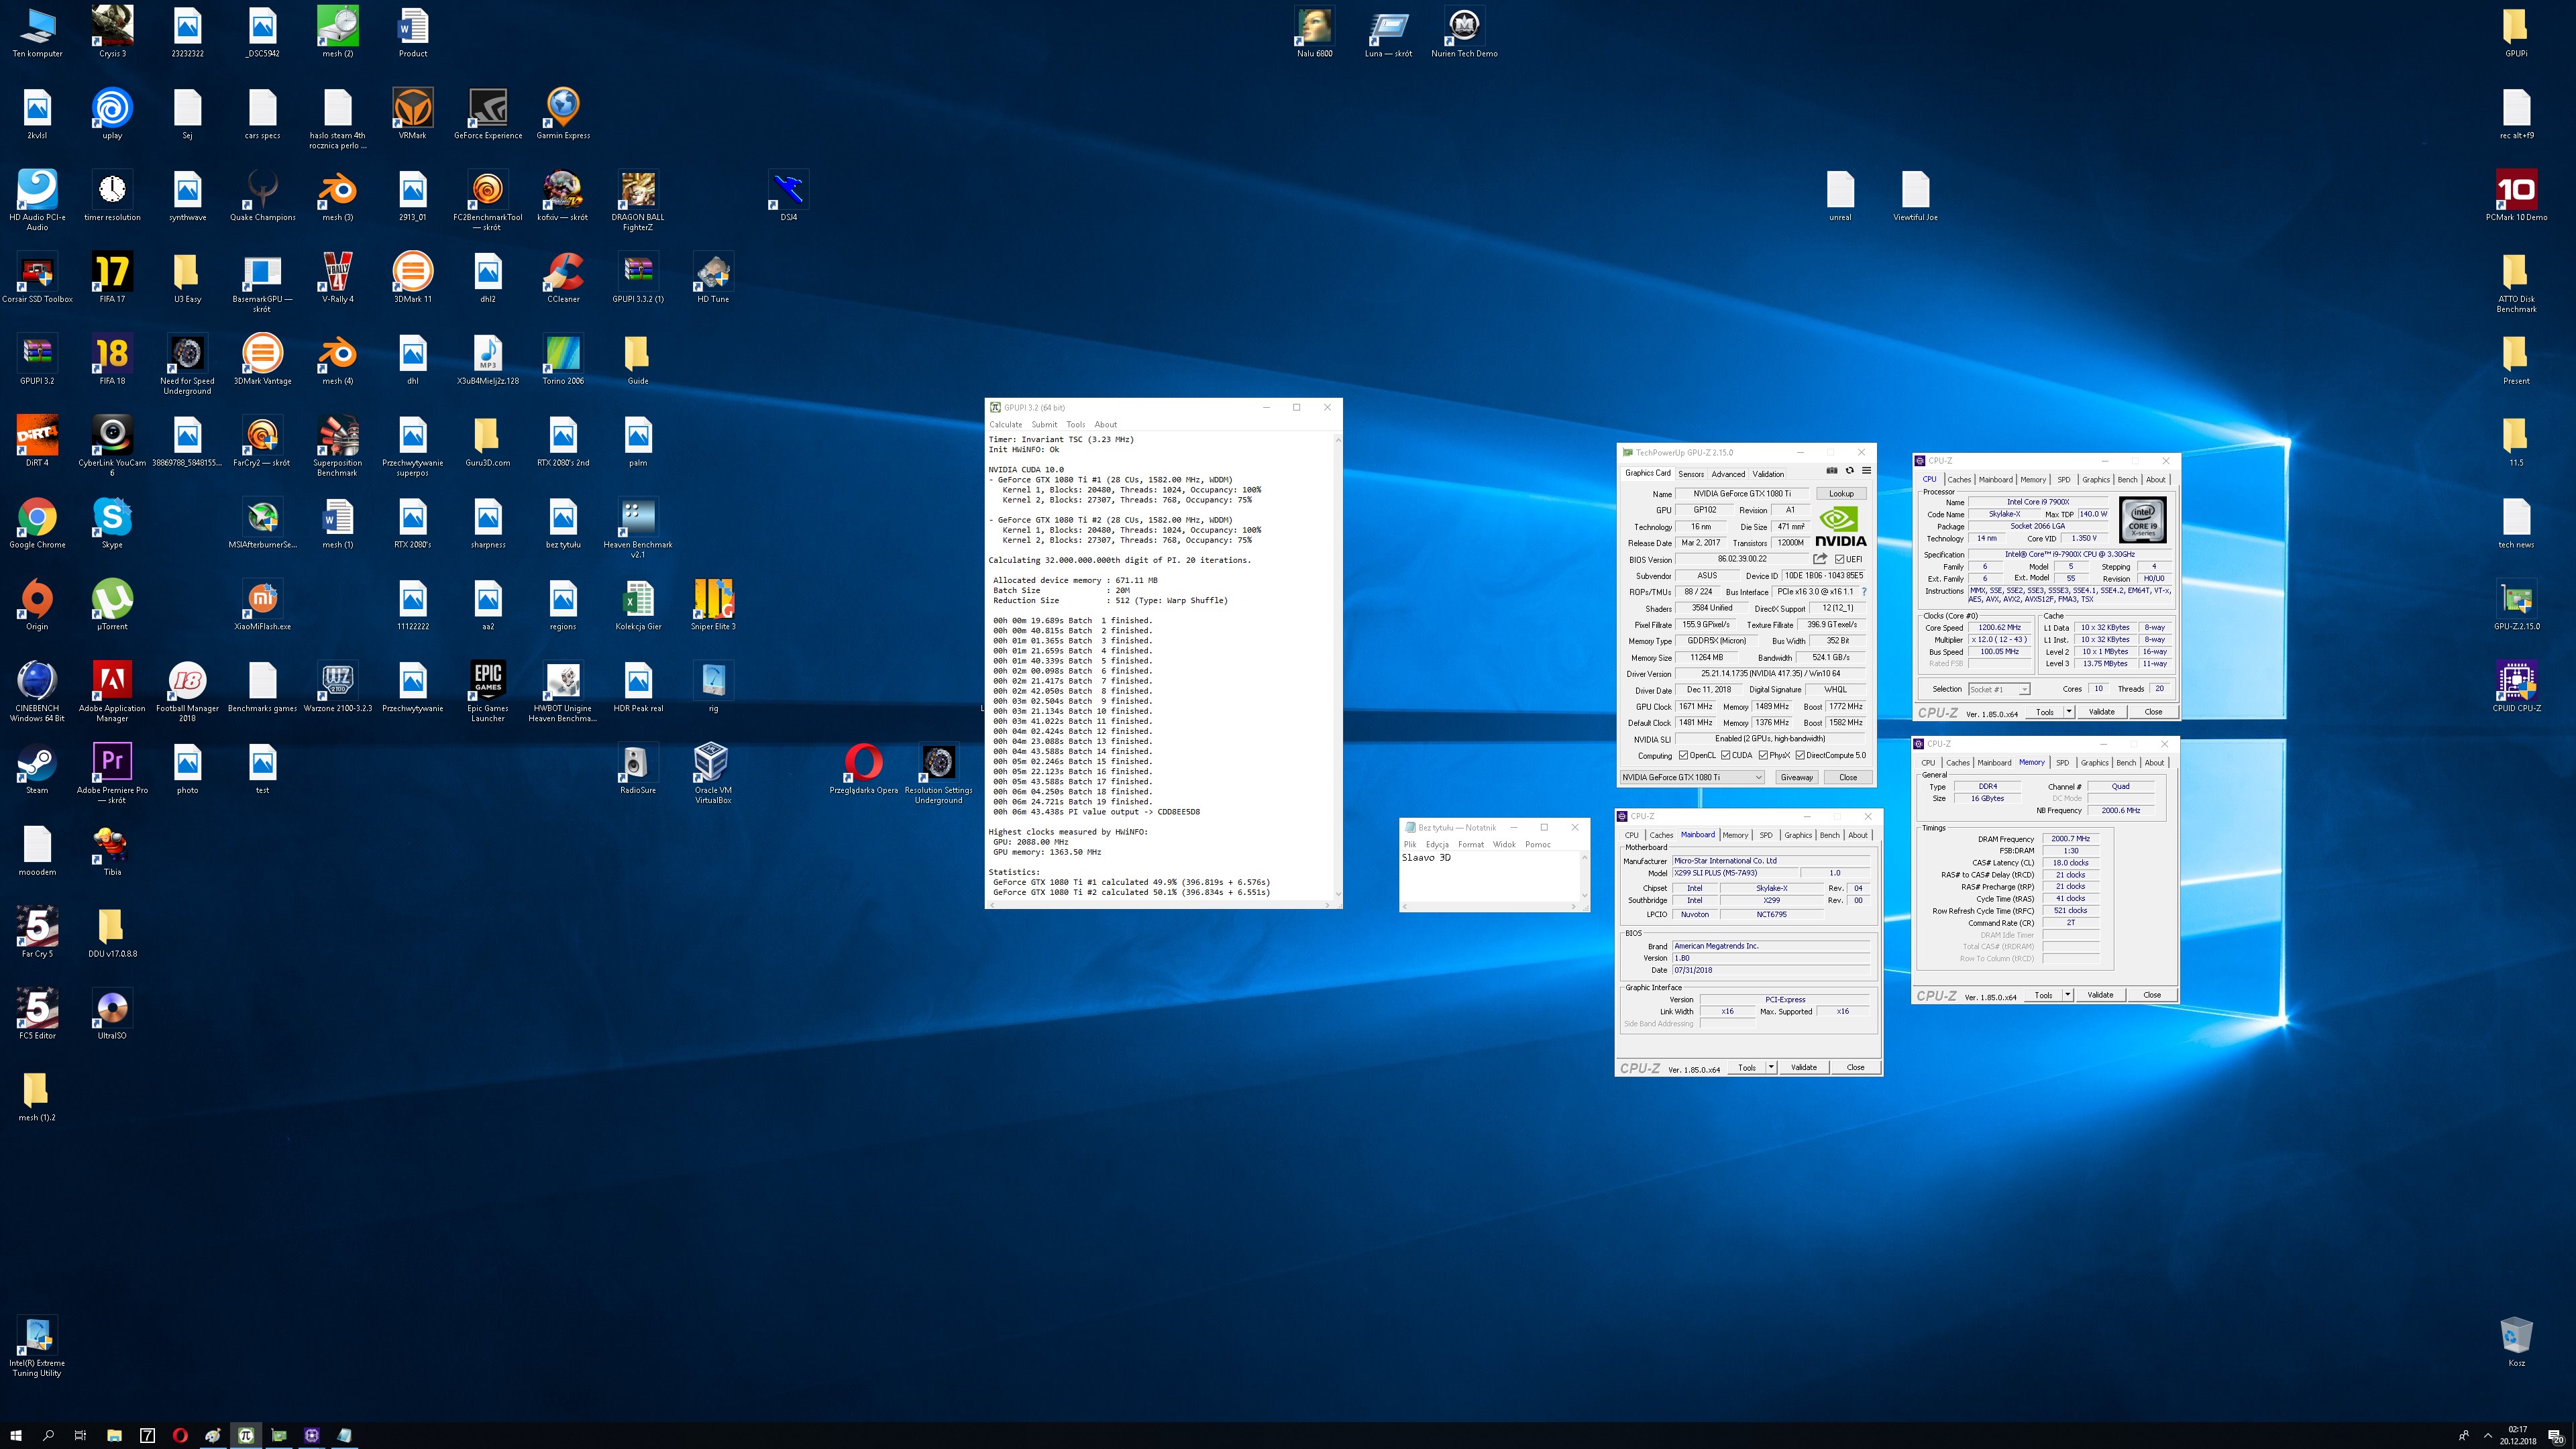Click the Bus Interface question mark icon
The width and height of the screenshot is (2576, 1449).
(x=1864, y=592)
